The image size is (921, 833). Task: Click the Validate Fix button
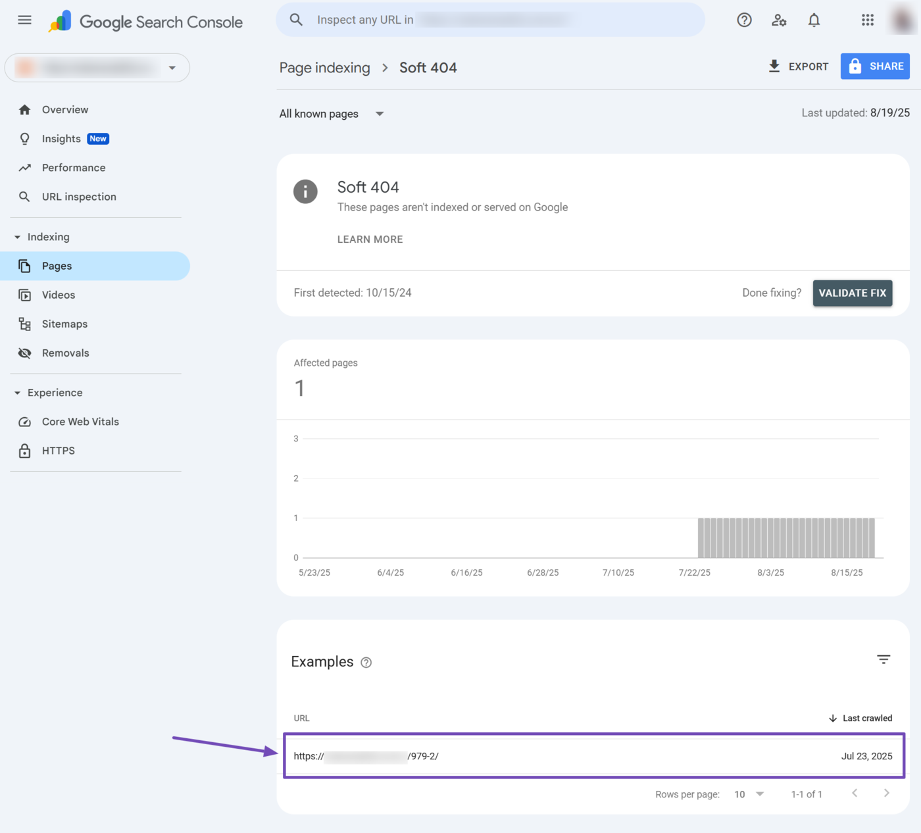pyautogui.click(x=853, y=293)
